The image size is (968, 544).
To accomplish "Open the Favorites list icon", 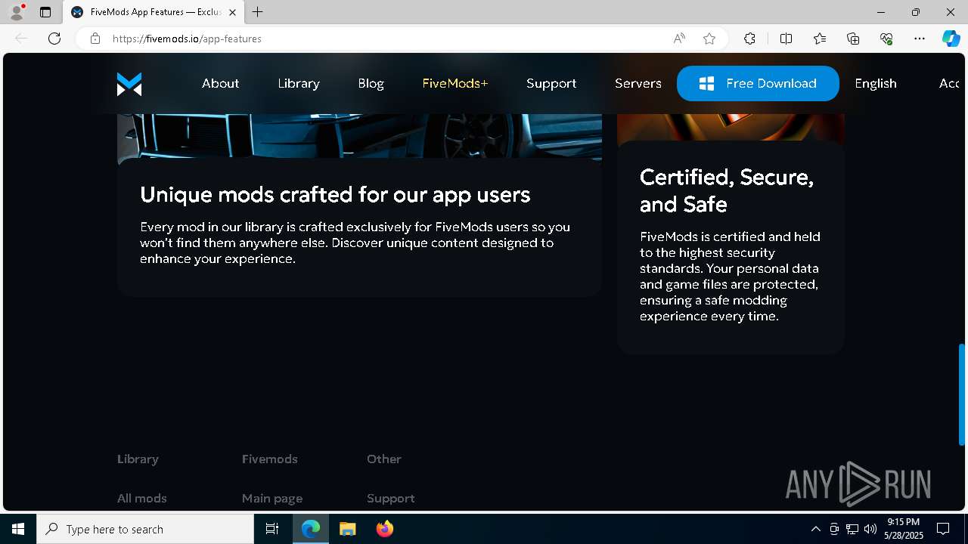I will tap(820, 39).
